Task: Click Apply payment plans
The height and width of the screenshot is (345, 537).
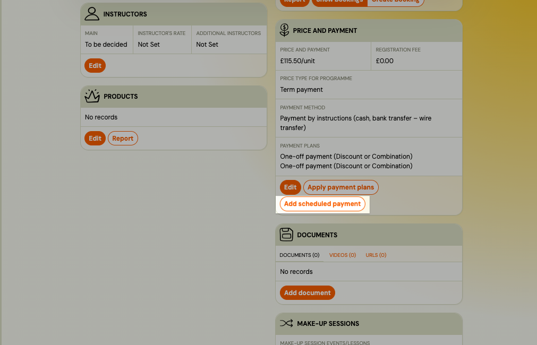Action: point(340,187)
